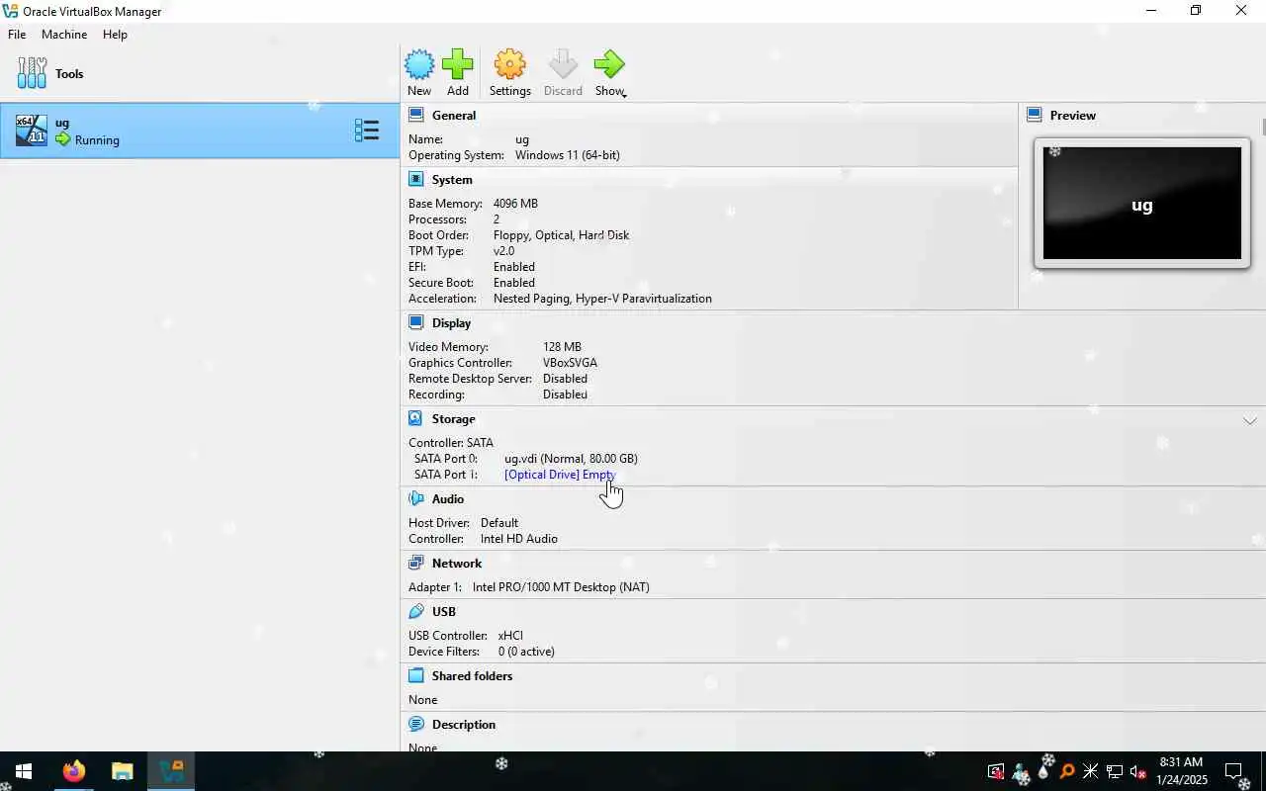Click the ug.vdi disk entry text
Image resolution: width=1266 pixels, height=791 pixels.
pos(571,459)
